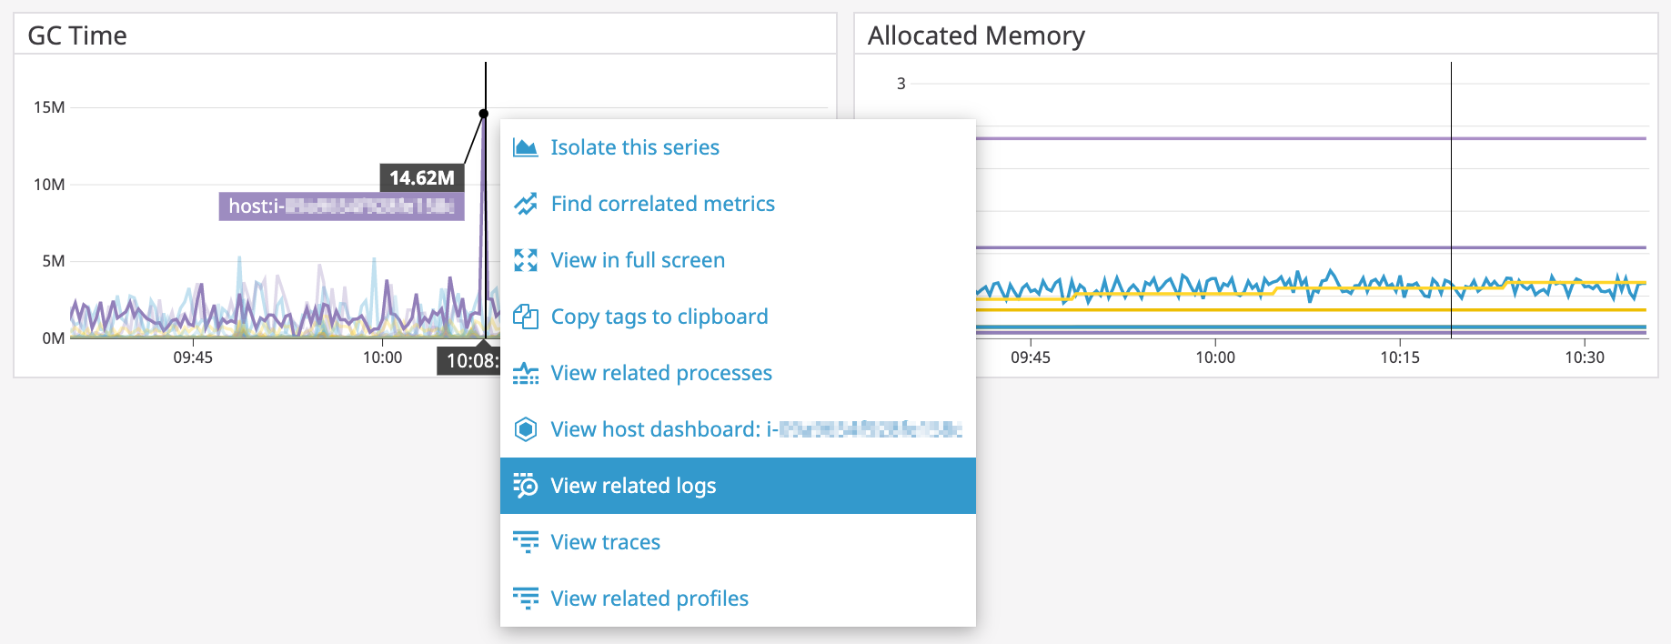Viewport: 1671px width, 644px height.
Task: Click the expand arrows full screen icon
Action: coord(526,259)
